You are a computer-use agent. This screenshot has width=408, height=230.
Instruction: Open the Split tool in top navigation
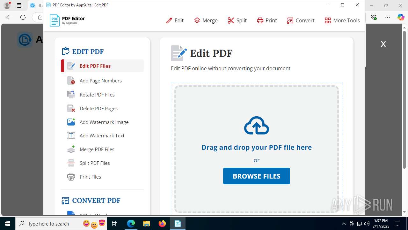click(237, 20)
